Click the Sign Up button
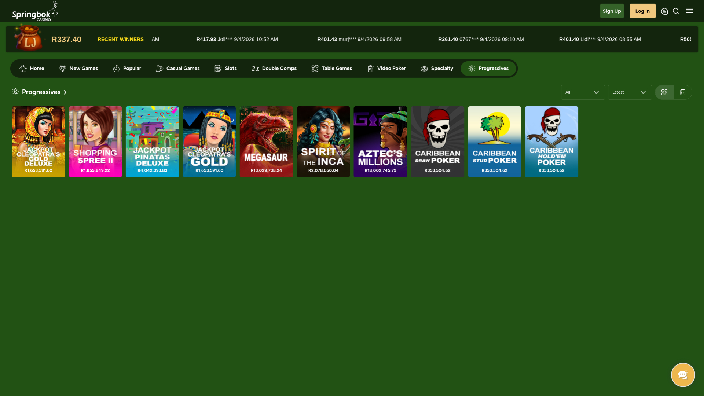 pos(612,11)
